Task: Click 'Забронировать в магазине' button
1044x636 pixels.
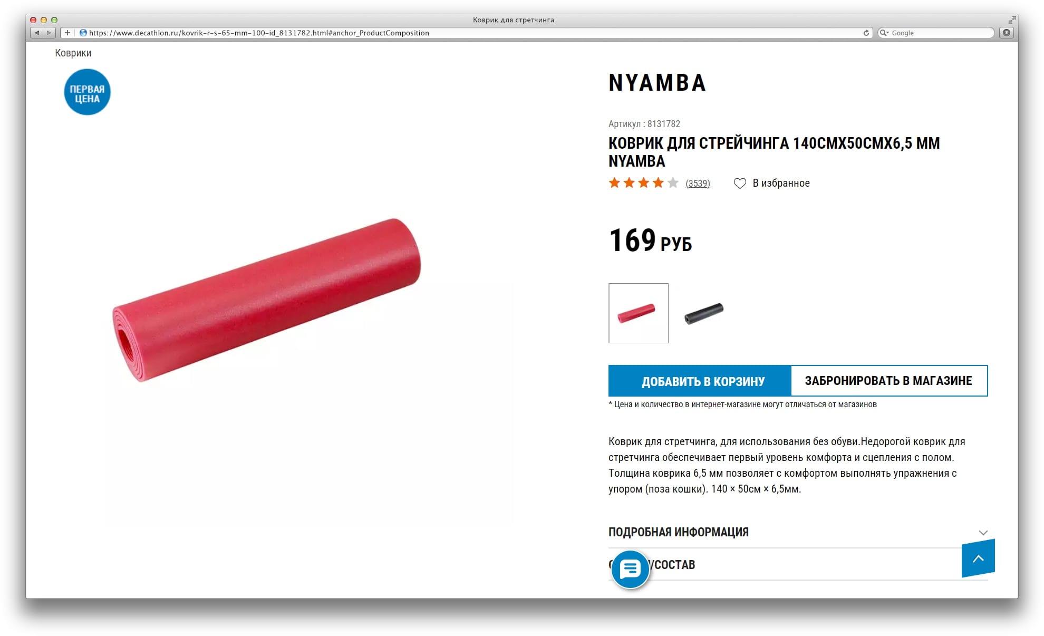Action: click(889, 381)
